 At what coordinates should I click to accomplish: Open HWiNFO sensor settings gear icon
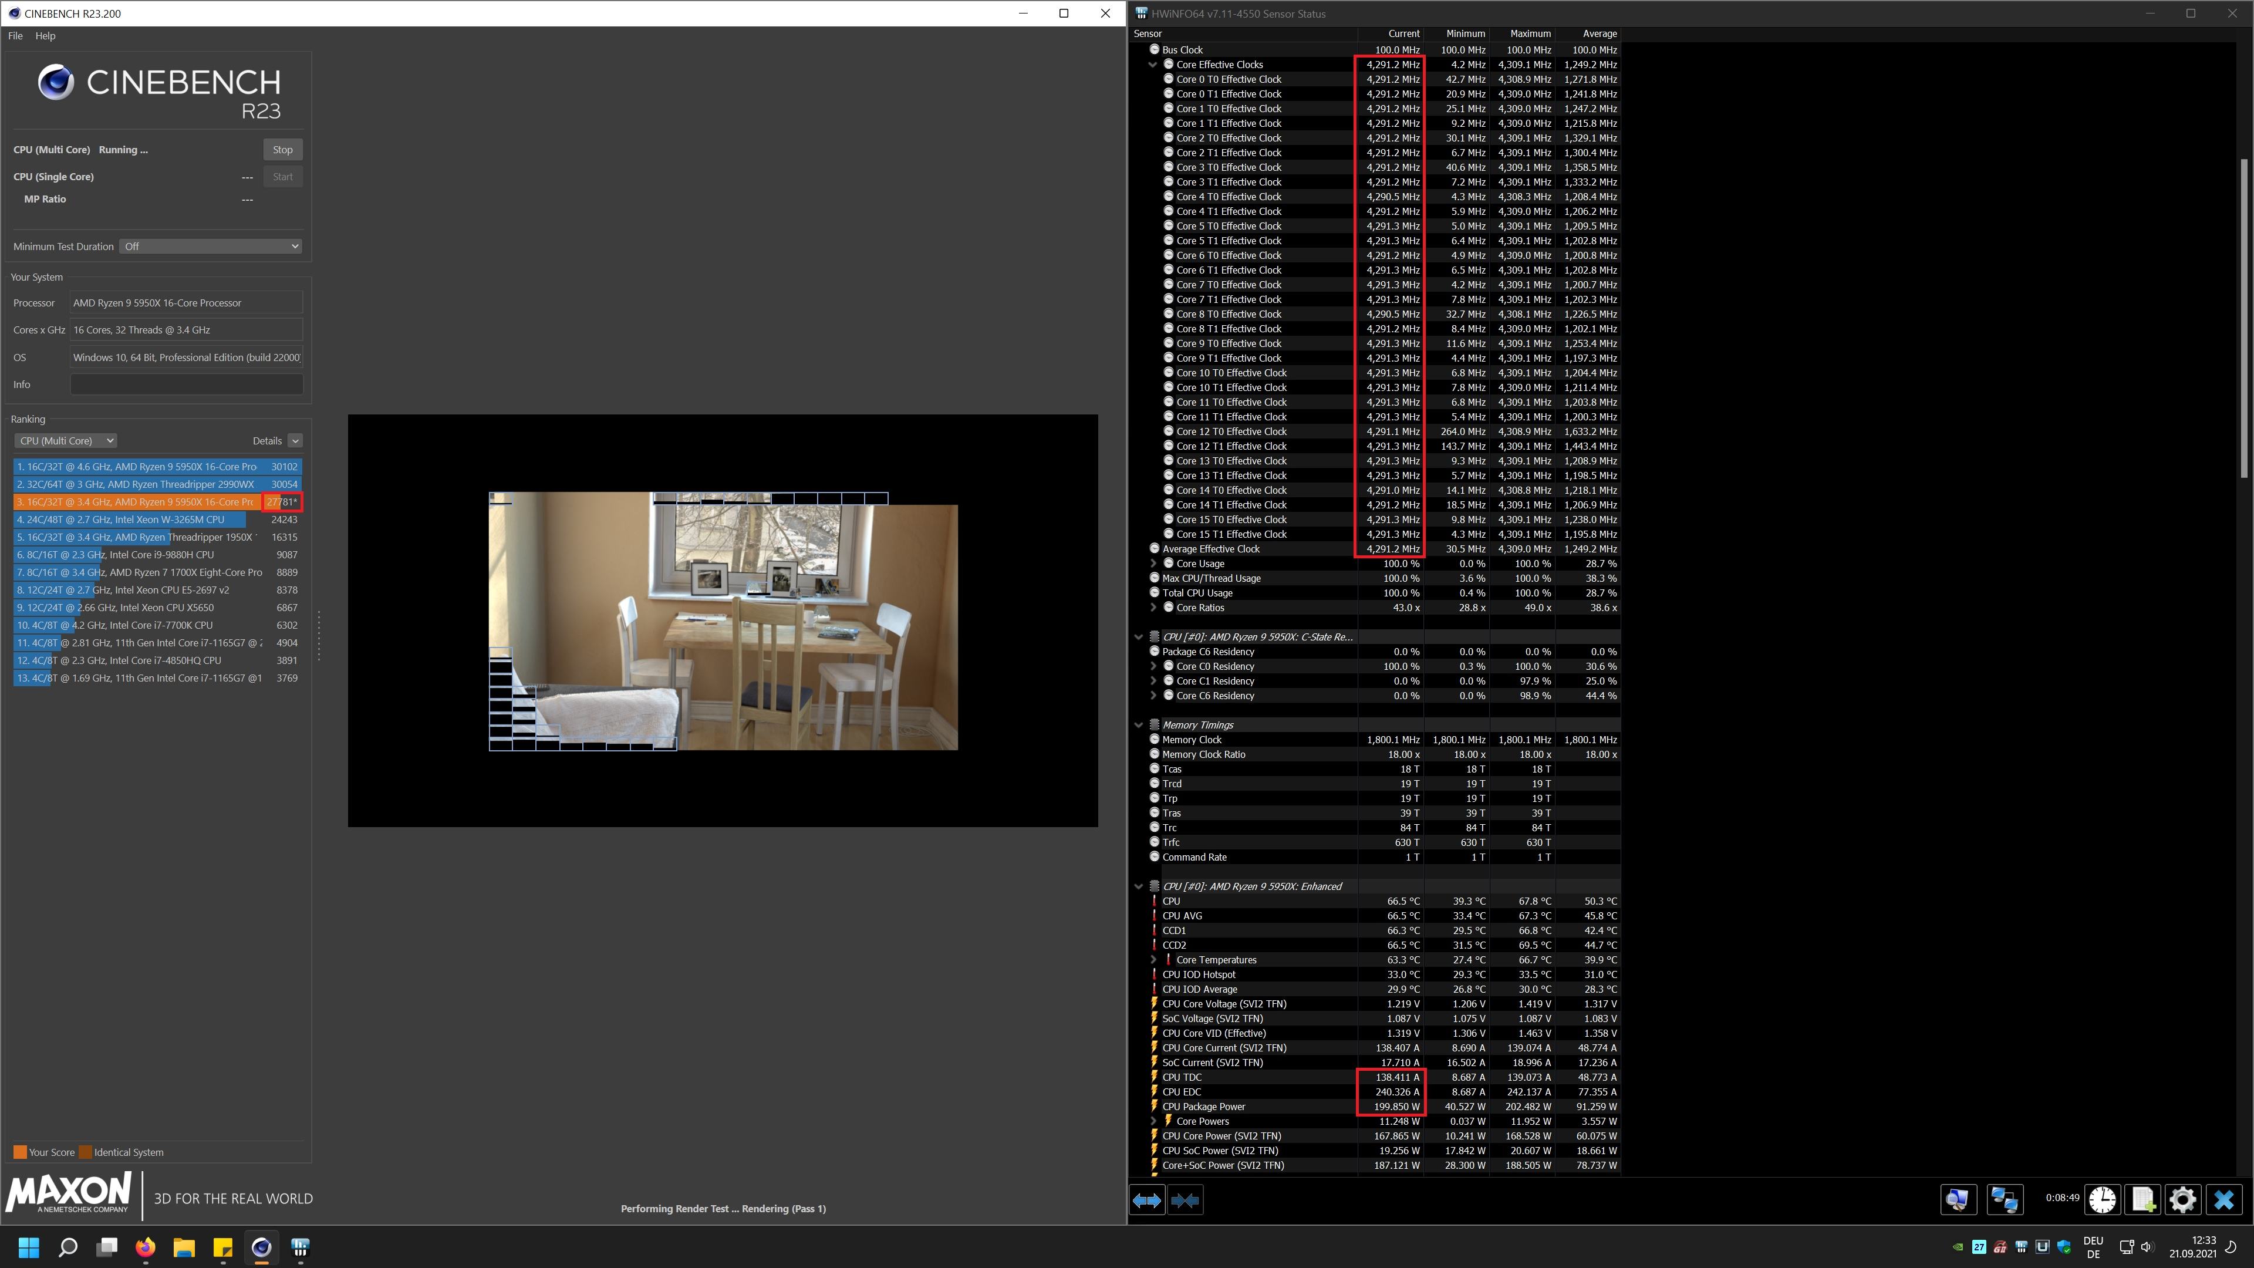pos(2183,1199)
